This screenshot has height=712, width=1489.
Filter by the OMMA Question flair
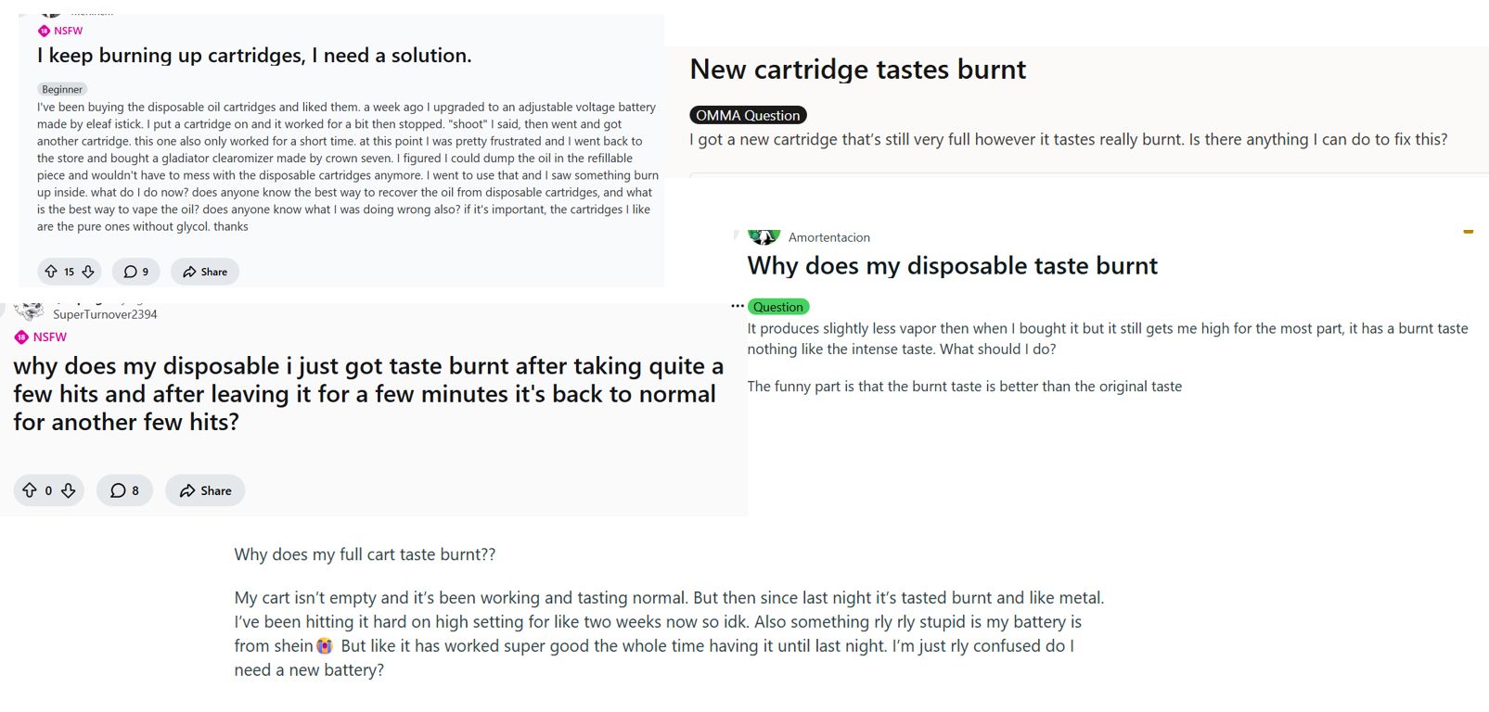click(x=748, y=115)
